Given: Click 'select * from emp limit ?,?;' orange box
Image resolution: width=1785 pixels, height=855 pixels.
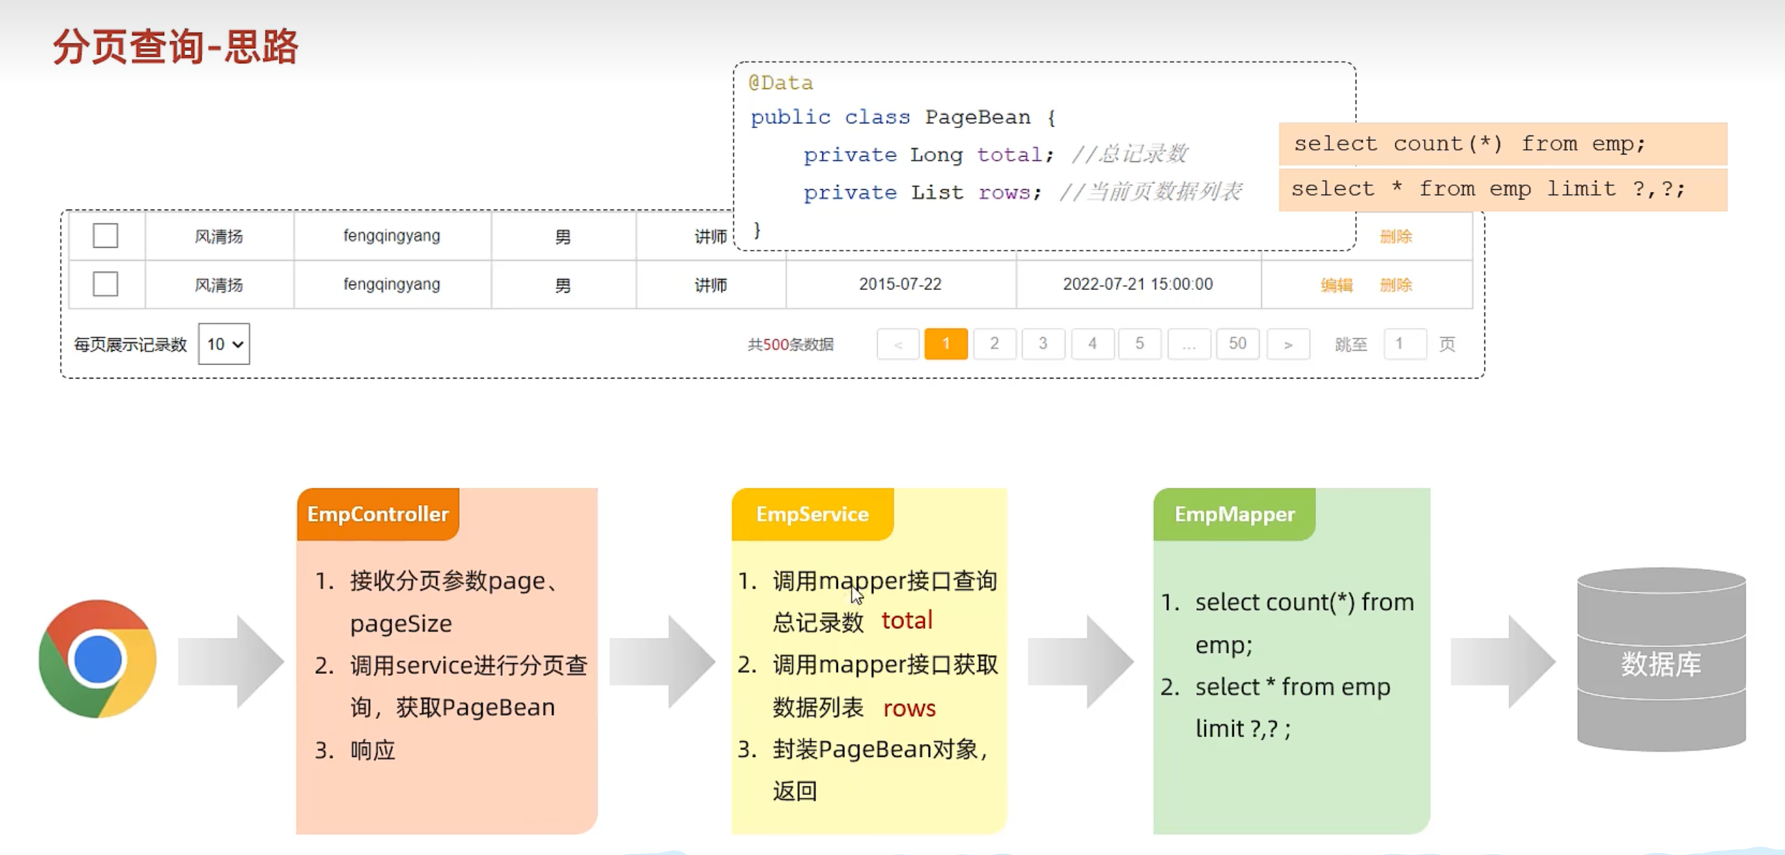Looking at the screenshot, I should pyautogui.click(x=1502, y=189).
